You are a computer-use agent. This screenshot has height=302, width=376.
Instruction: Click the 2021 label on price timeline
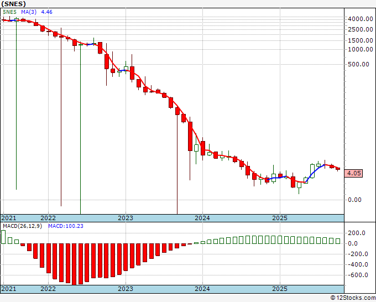click(9, 218)
